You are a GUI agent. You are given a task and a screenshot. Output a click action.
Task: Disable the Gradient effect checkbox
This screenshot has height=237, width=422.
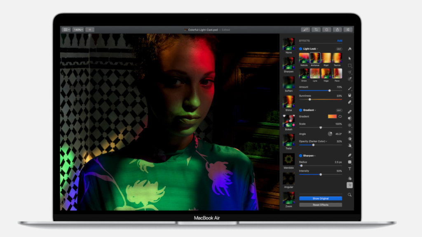click(x=300, y=110)
